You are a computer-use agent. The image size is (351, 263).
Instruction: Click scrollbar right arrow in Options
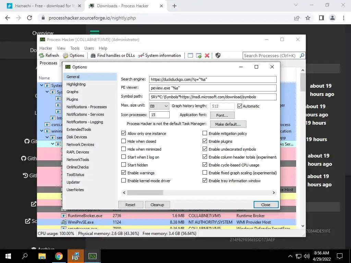point(274,192)
